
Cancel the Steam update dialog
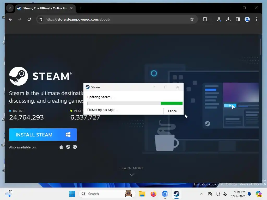point(173,111)
